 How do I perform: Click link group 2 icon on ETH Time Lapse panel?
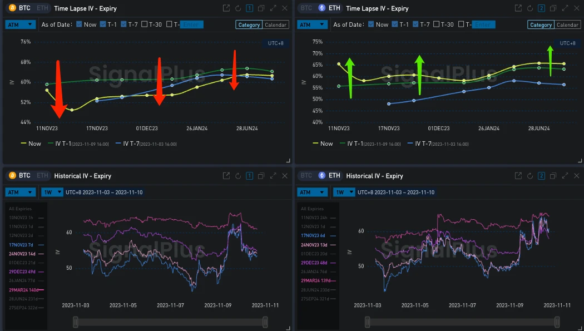tap(541, 8)
